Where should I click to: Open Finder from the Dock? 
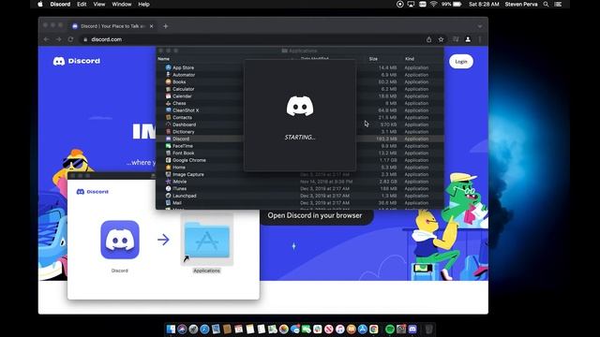[171, 329]
